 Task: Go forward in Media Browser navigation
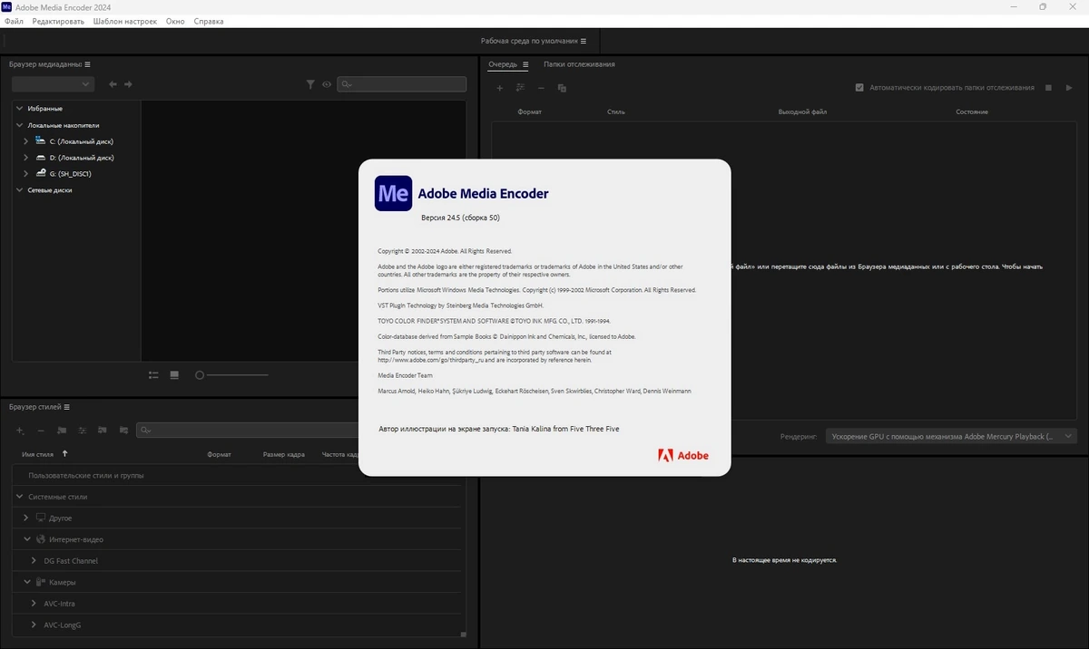(x=128, y=84)
